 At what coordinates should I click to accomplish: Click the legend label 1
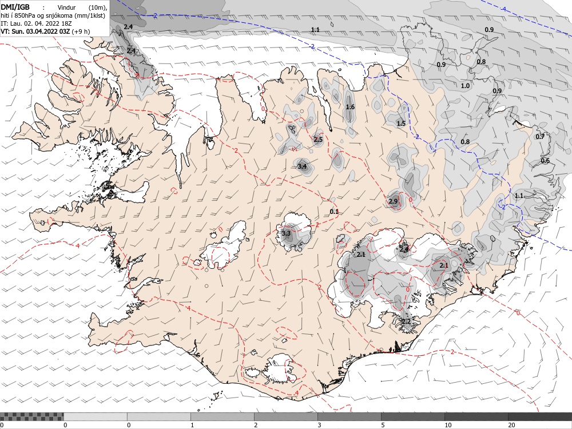pos(192,425)
